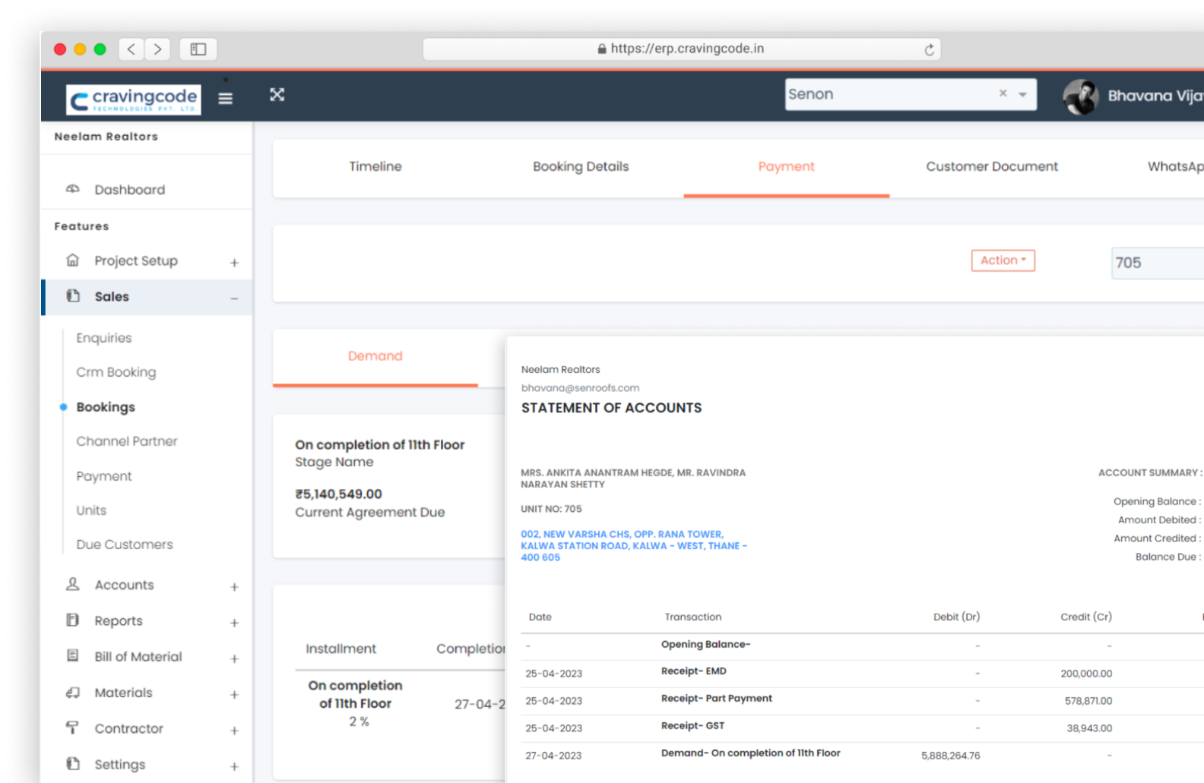Open Due Customers in sidebar
Screen dimensions: 1204x783
tap(125, 545)
